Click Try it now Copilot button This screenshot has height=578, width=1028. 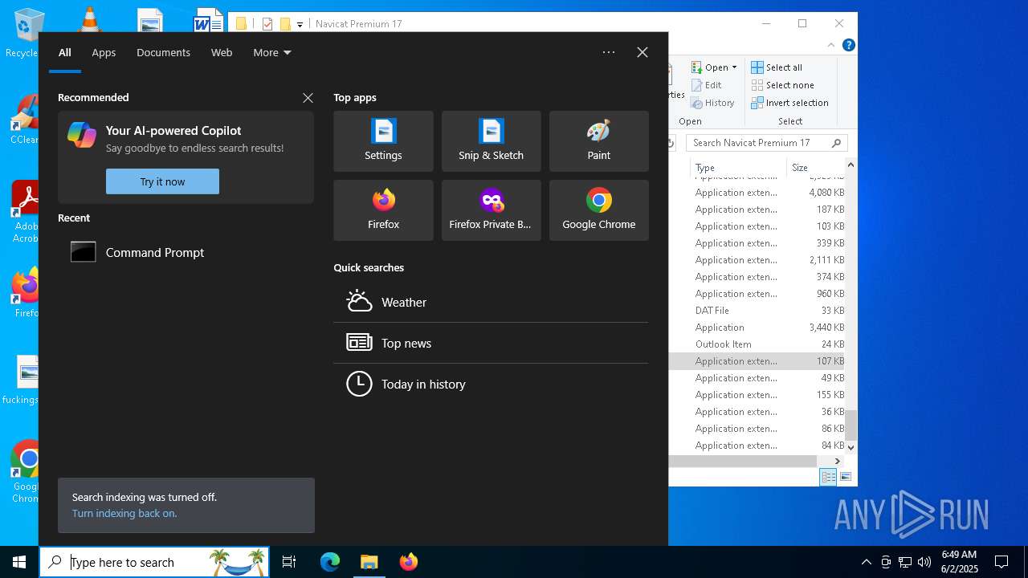[x=162, y=181]
